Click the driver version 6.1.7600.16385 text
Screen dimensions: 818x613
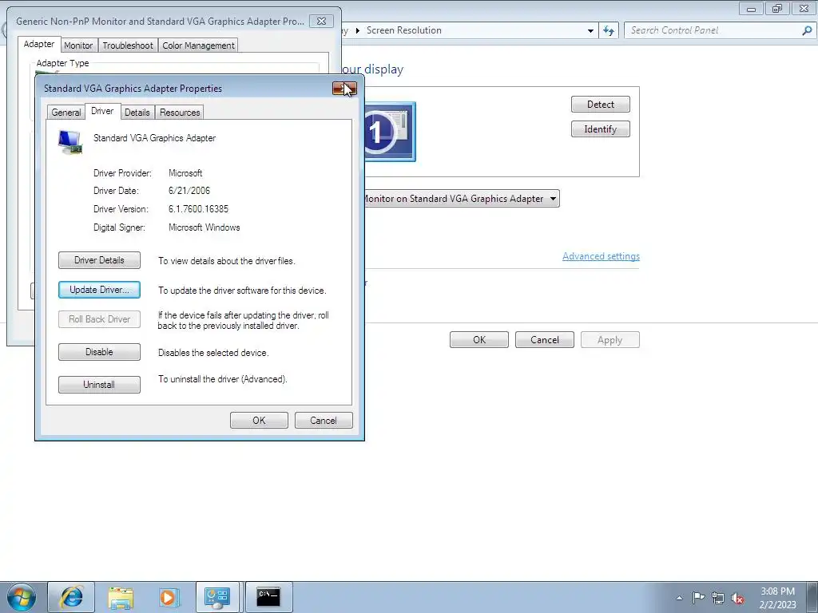point(198,209)
